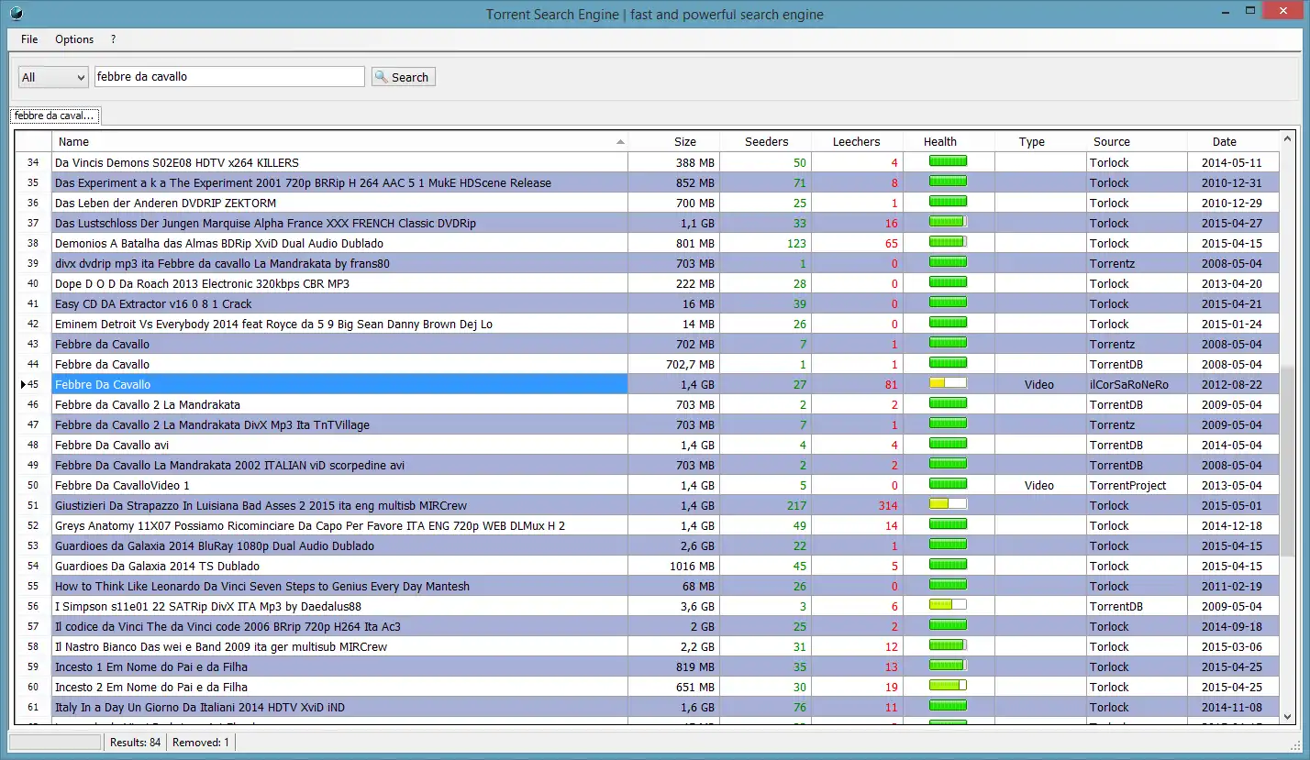The image size is (1310, 760).
Task: Sort results by Seeders column header
Action: (x=766, y=142)
